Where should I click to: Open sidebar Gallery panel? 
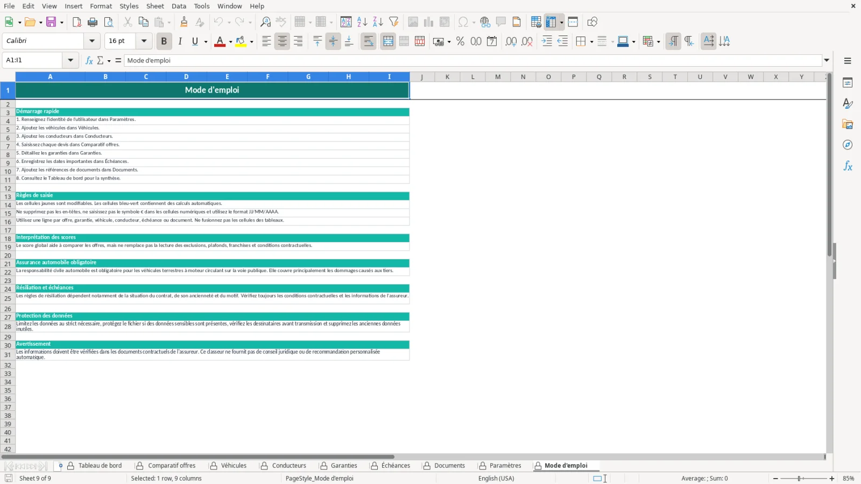click(x=848, y=124)
